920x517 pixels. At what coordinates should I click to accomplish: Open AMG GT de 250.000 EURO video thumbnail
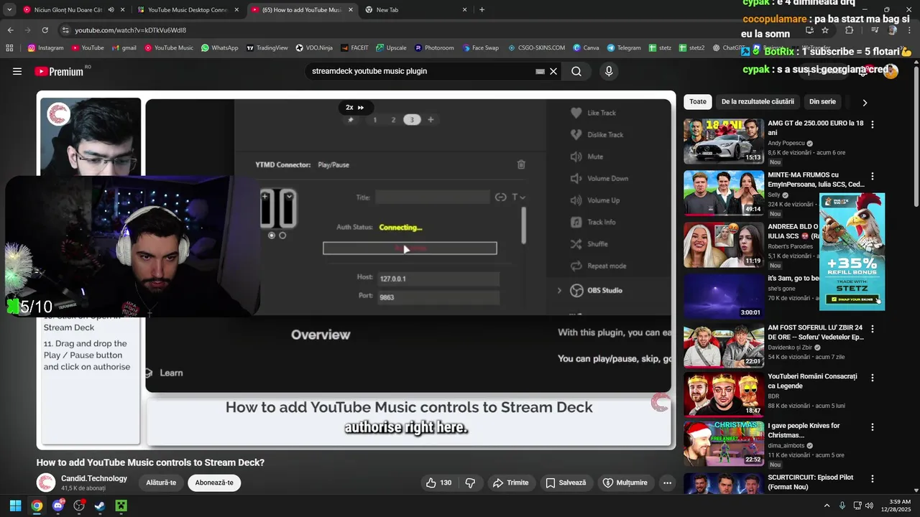coord(723,141)
